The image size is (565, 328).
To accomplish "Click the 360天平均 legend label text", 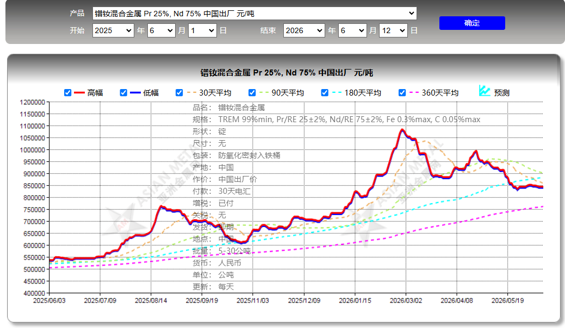I will pyautogui.click(x=440, y=93).
